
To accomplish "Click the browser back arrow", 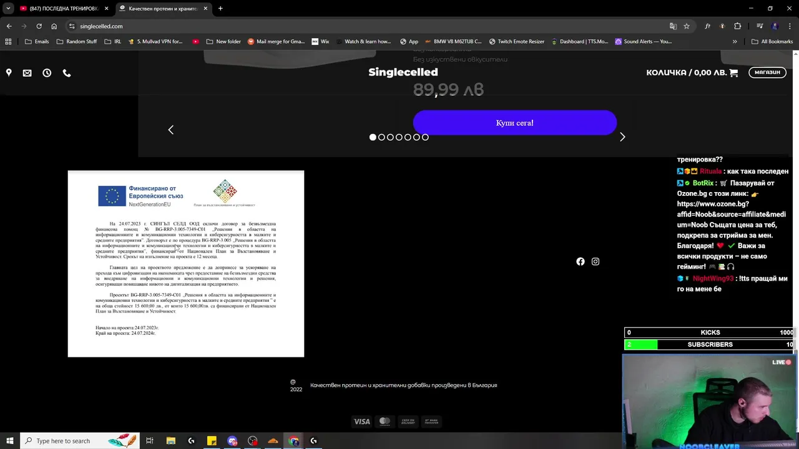I will (x=9, y=26).
